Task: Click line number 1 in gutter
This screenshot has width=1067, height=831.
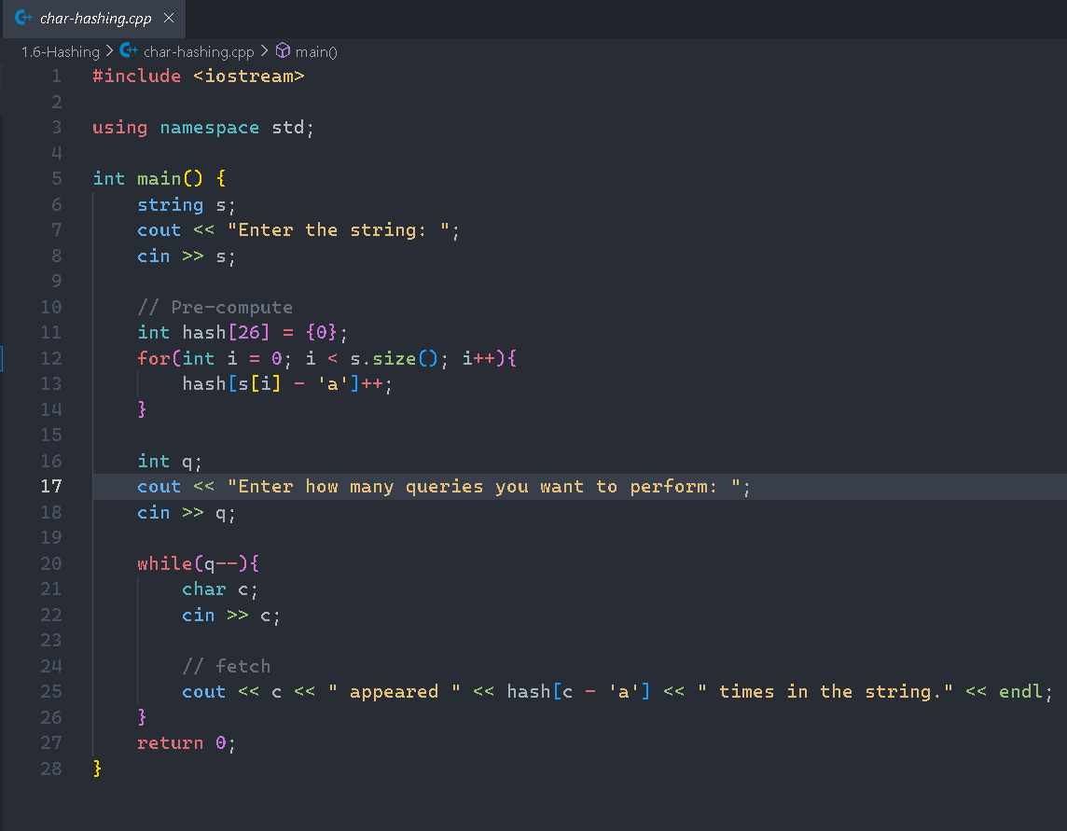Action: click(x=57, y=76)
